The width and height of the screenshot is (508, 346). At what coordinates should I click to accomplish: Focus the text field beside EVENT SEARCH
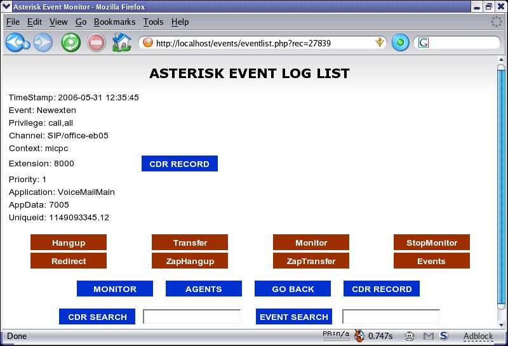coord(391,317)
